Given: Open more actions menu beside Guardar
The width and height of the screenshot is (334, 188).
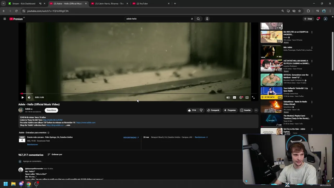Looking at the screenshot, I should point(256,110).
